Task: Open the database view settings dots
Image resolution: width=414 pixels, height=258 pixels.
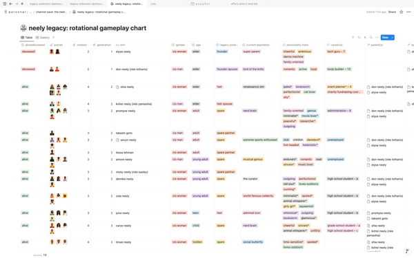Action: [x=377, y=37]
